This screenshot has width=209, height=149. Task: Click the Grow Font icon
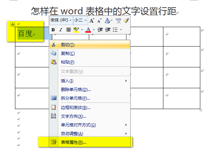[x=92, y=20]
